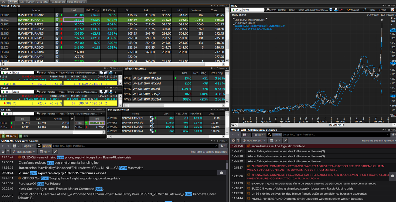Screen dimensions: 396x202
Task: Open save dropdown in Wheat news panel
Action: [x=246, y=135]
